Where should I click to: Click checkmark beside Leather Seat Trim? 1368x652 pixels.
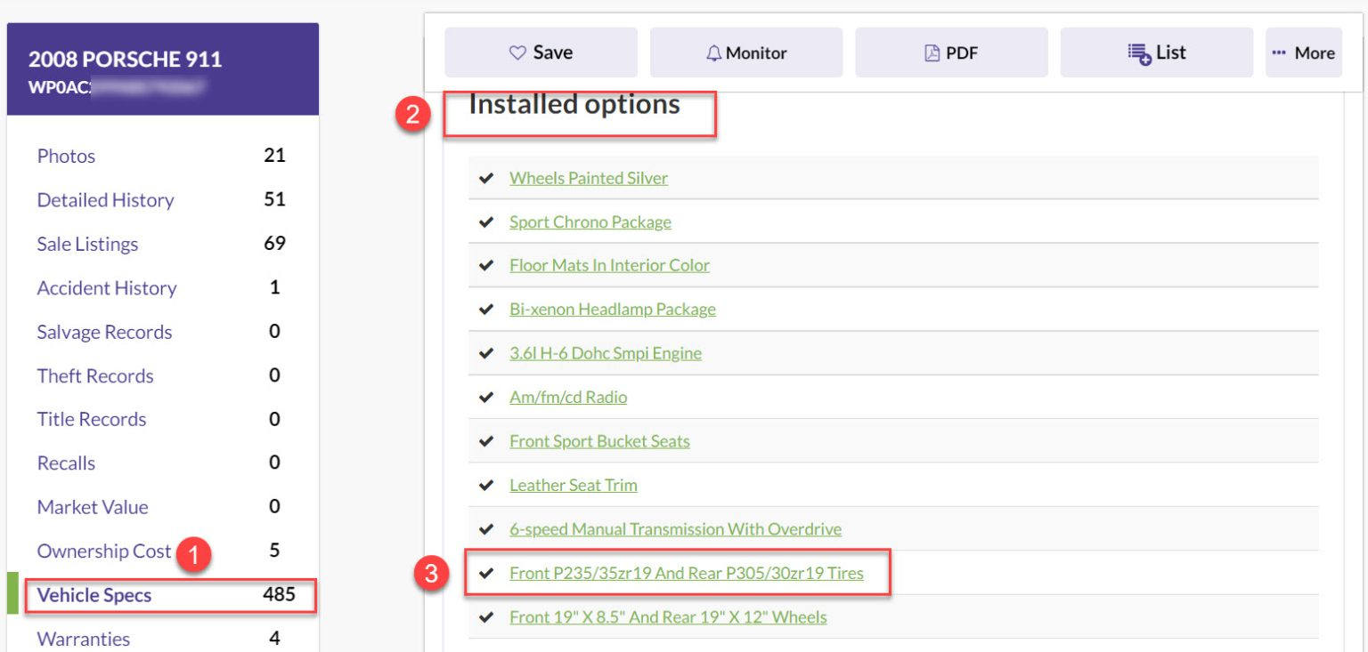coord(486,486)
